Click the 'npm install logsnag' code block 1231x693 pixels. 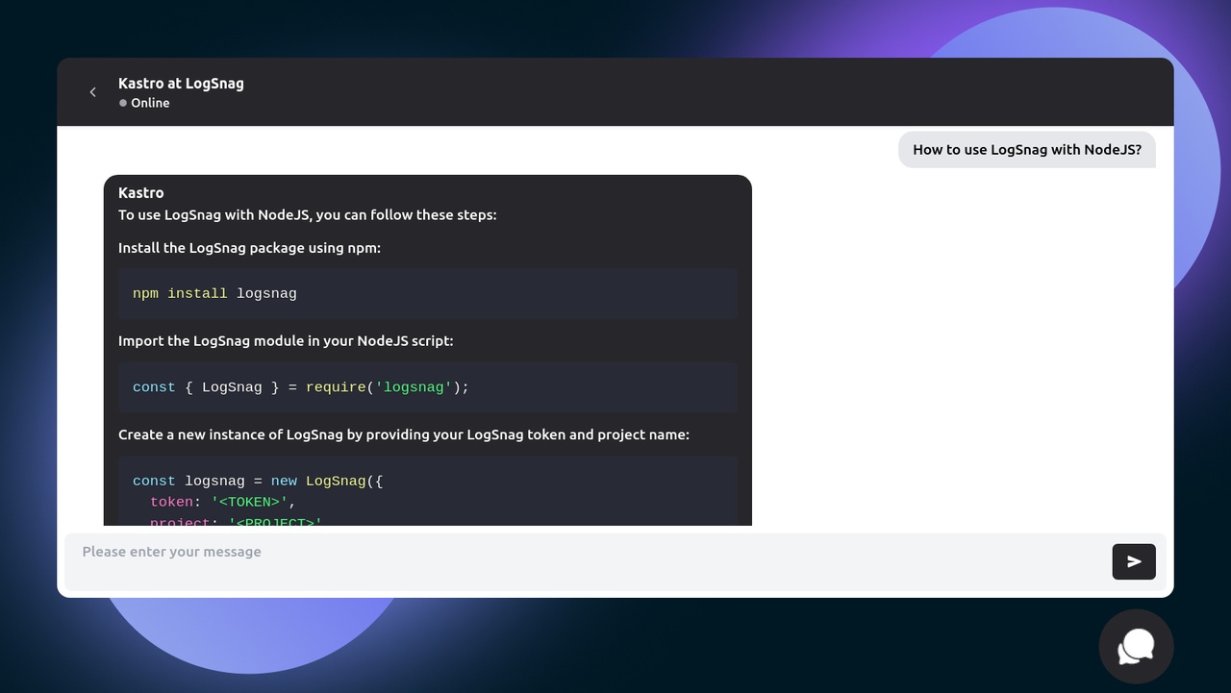pyautogui.click(x=428, y=294)
